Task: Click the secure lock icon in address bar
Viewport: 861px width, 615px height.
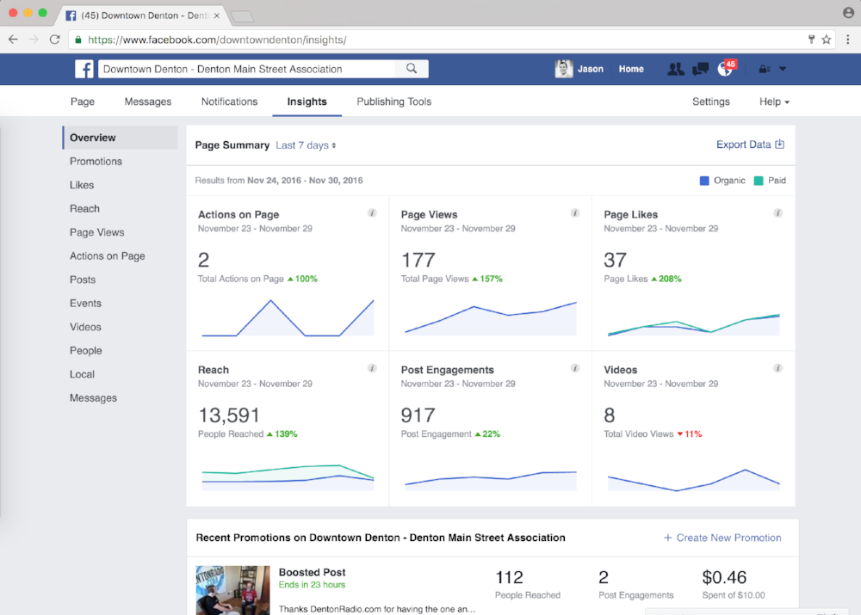Action: [78, 40]
